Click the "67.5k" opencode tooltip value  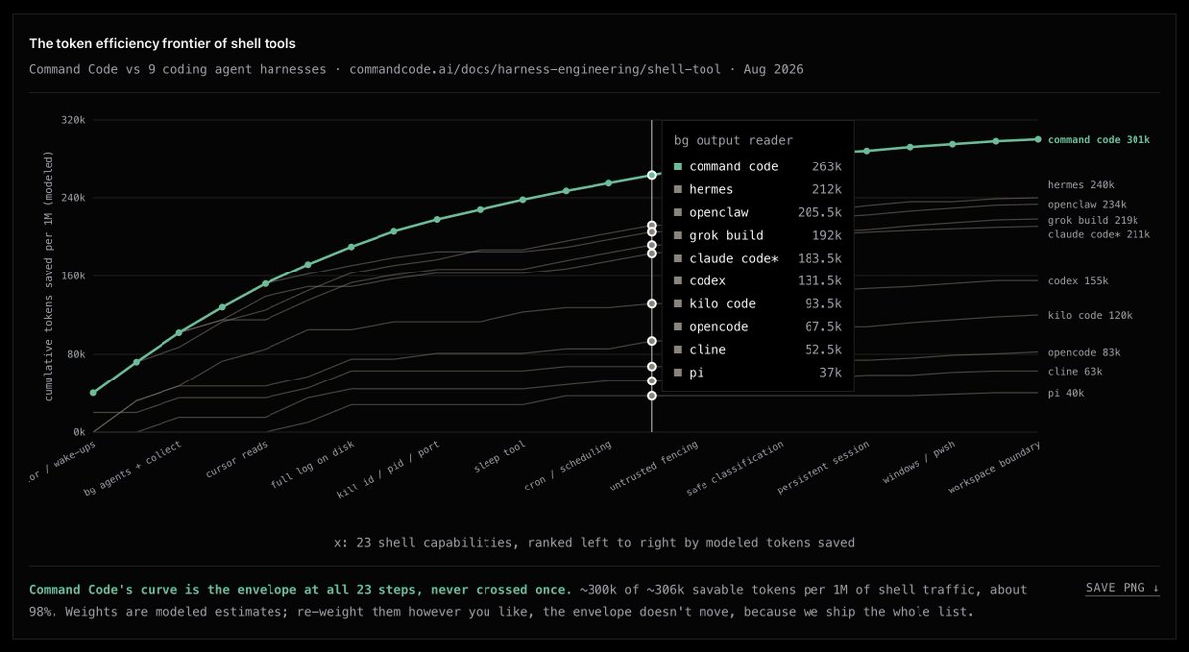(821, 326)
